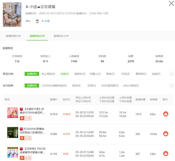Open shopping bag icon for ROAMAN toothbrush

[x=166, y=134]
